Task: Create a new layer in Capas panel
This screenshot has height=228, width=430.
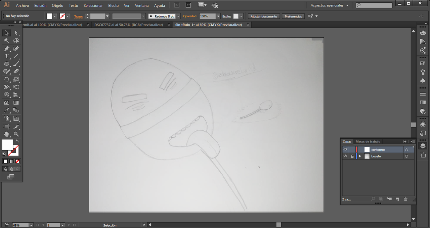Action: pos(397,199)
